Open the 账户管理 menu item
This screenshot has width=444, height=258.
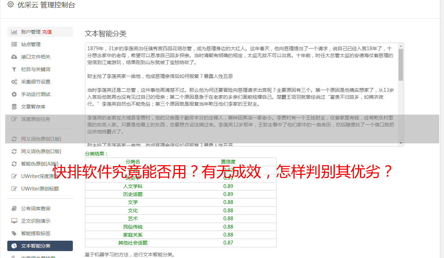(40, 32)
